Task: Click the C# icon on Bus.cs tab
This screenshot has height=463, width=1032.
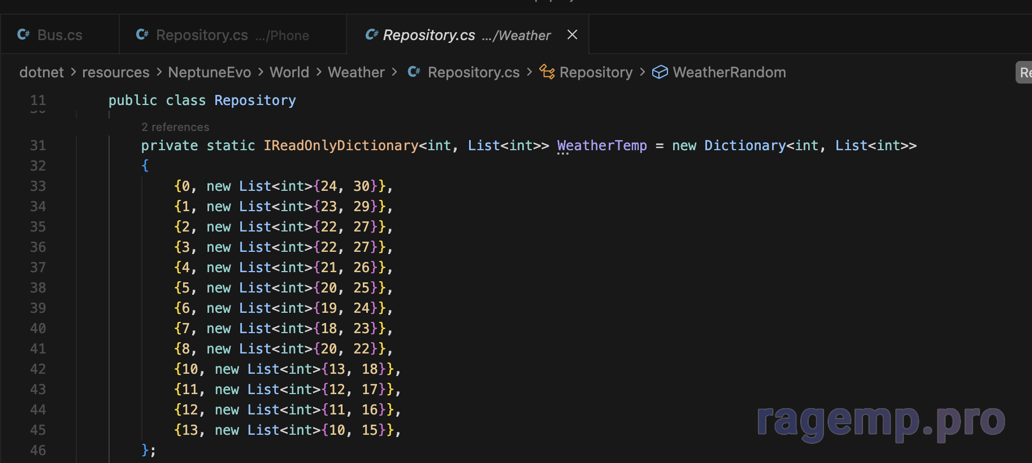Action: 23,35
